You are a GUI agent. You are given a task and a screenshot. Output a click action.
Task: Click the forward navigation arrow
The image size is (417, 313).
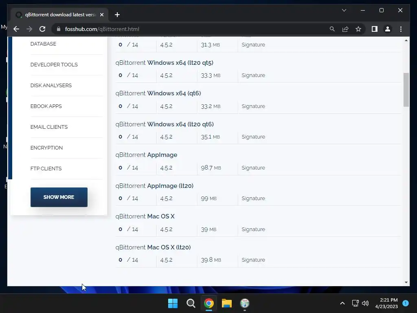(29, 29)
